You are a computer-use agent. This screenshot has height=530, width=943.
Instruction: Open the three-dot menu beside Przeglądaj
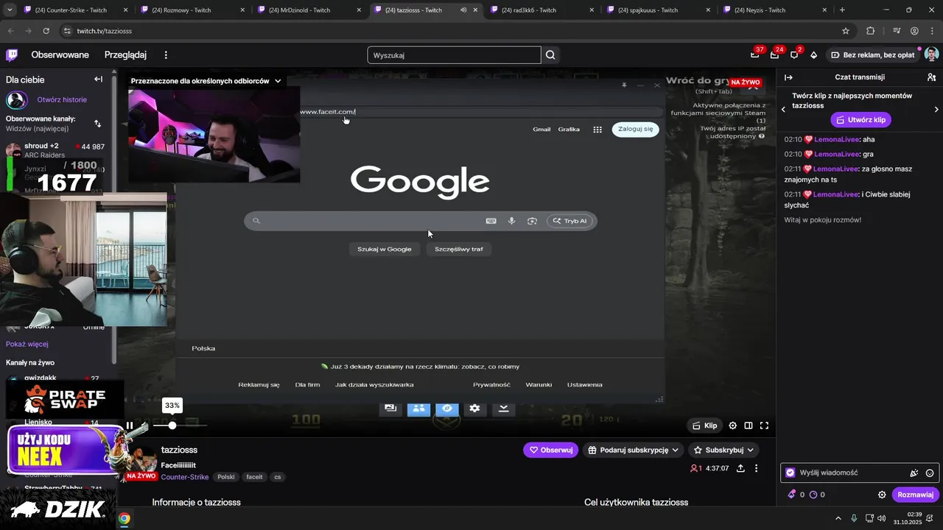click(166, 55)
